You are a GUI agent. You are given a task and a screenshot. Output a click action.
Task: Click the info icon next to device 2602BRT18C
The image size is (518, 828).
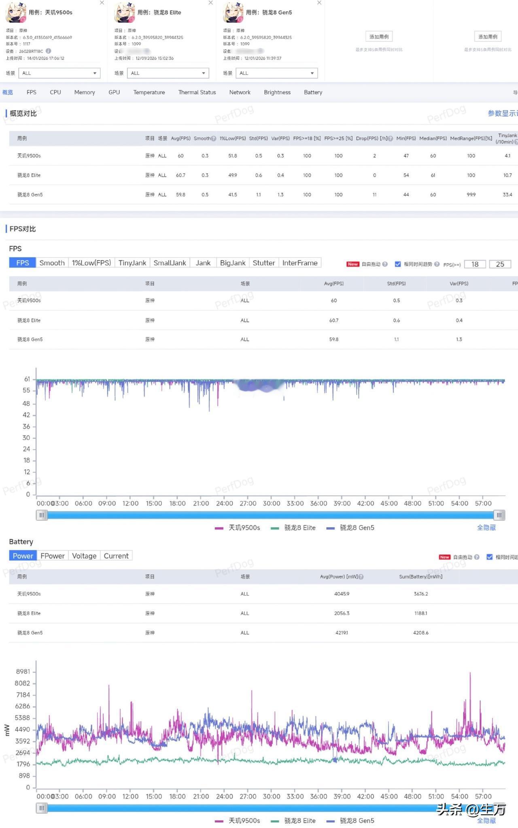click(x=49, y=51)
